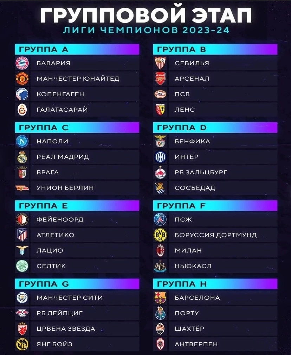
Task: Select the PSG club emblem
Action: click(x=160, y=219)
